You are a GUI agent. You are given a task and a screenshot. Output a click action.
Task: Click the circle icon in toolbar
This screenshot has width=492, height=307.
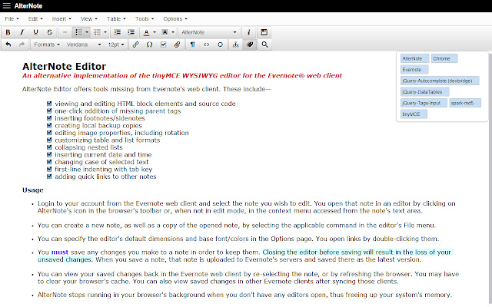tap(221, 45)
